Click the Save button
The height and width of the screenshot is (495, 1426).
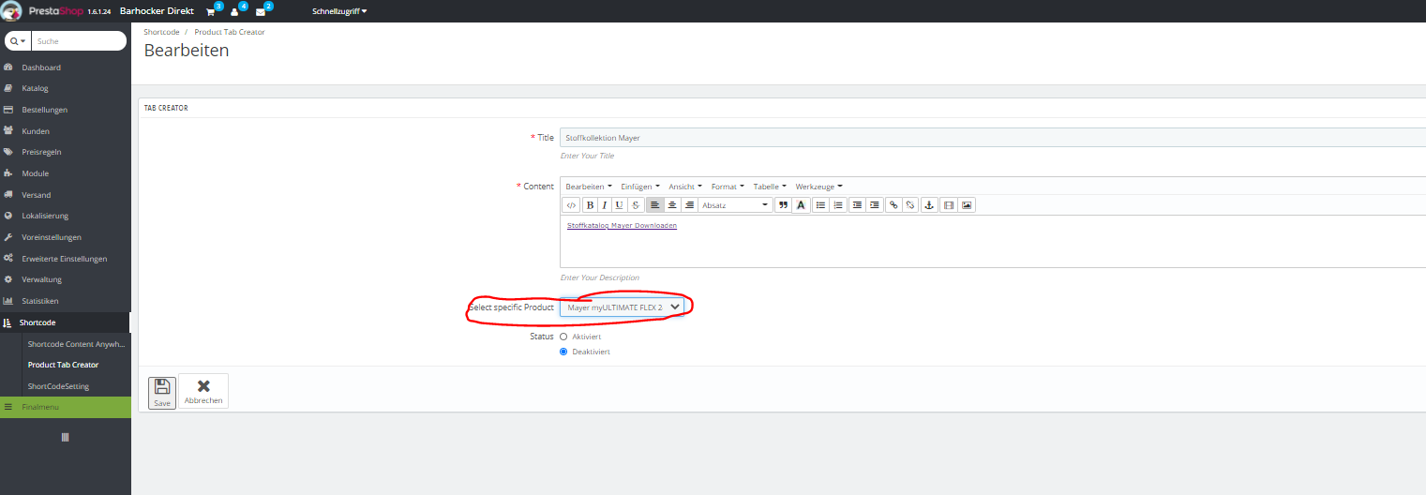[x=162, y=392]
